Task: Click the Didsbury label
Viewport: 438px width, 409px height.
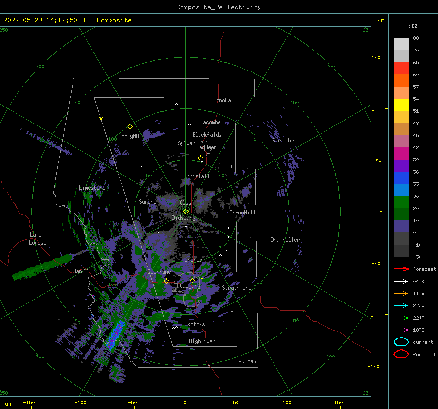Action: click(183, 218)
